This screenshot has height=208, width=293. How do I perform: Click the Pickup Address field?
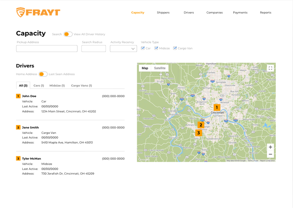pos(47,49)
